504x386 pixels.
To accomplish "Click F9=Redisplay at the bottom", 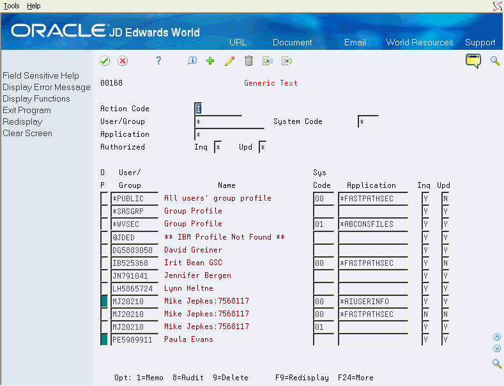I will tap(302, 378).
